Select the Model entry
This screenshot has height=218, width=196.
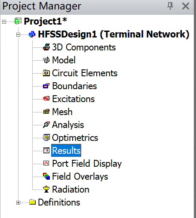coord(64,60)
